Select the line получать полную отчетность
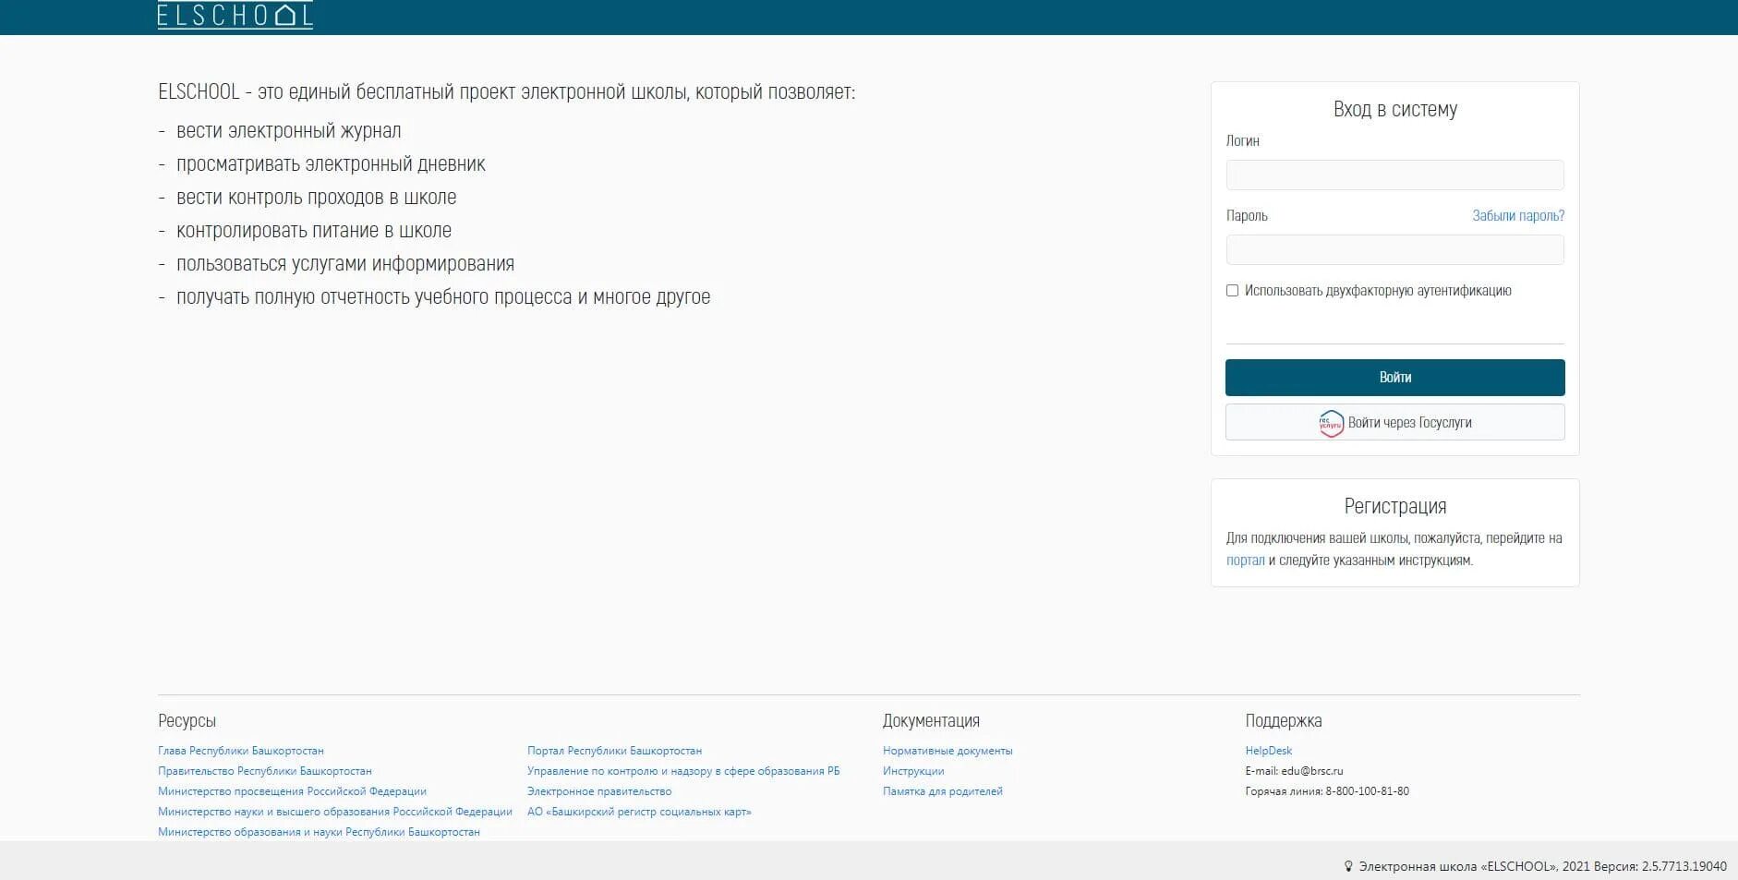1738x880 pixels. pos(443,297)
